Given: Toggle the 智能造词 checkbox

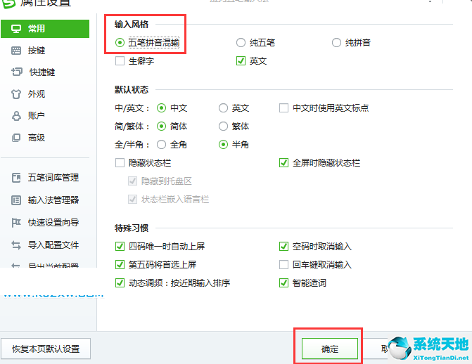Looking at the screenshot, I should click(284, 283).
